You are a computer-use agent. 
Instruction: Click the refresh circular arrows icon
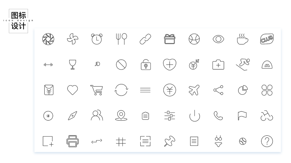(x=121, y=90)
